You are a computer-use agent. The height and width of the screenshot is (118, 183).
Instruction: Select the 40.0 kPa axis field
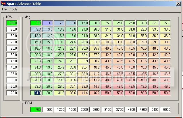[12, 68]
